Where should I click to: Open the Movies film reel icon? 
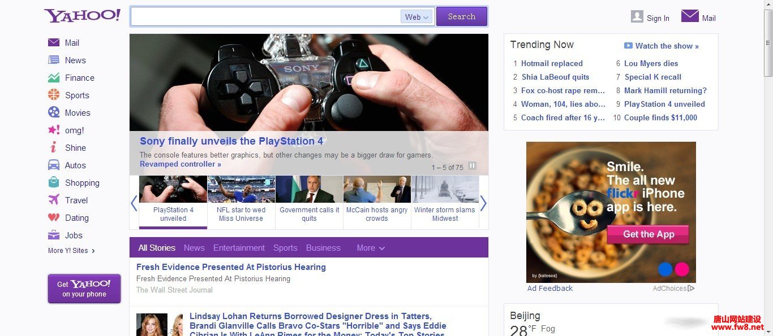pos(54,112)
